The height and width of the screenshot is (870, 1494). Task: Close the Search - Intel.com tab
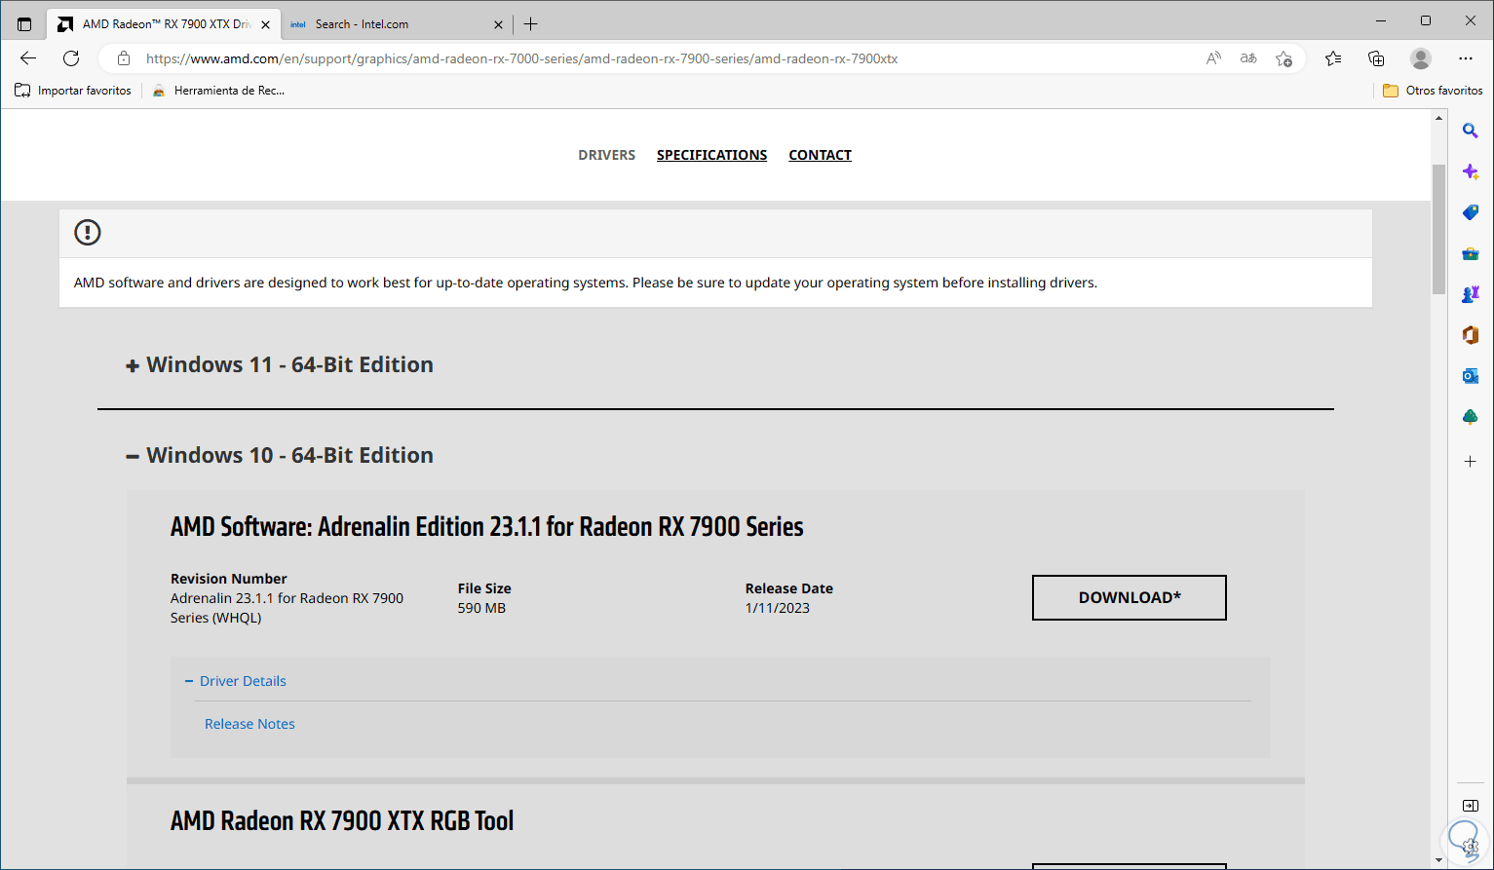498,24
